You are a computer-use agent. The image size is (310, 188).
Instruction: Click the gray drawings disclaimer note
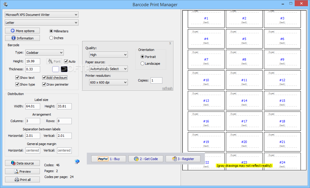(x=244, y=166)
